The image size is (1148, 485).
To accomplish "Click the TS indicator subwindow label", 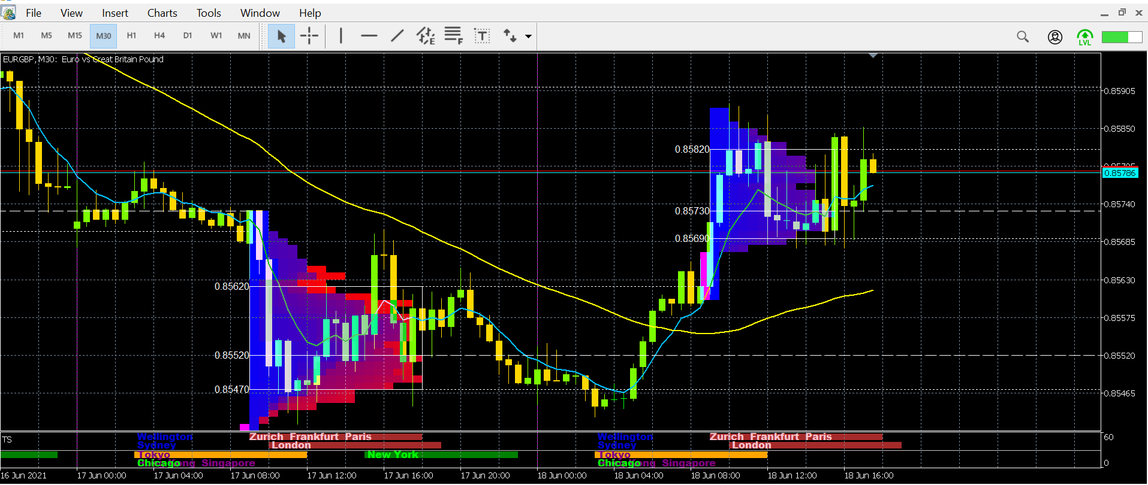I will click(x=7, y=439).
